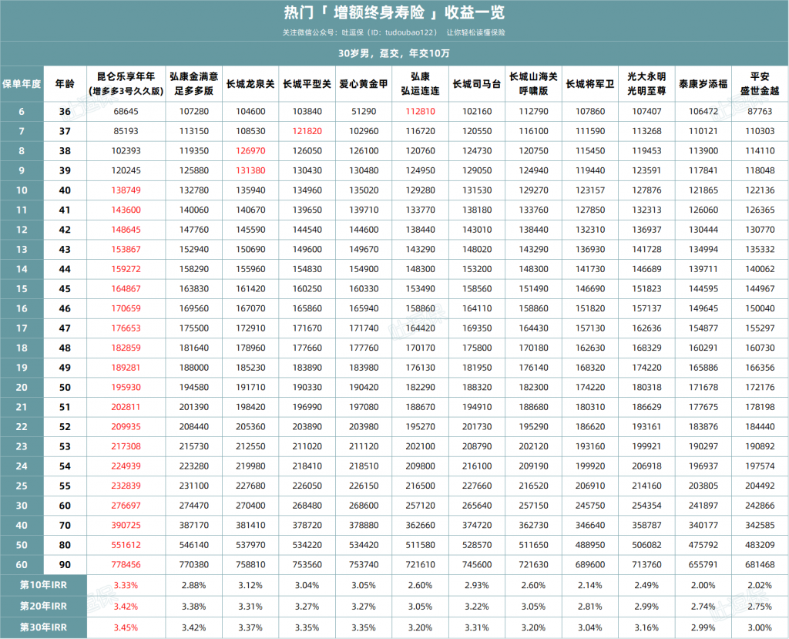Screen dimensions: 789x639
Task: Click the subtitle 30岁男，趸交，年交10万
Action: tap(394, 53)
